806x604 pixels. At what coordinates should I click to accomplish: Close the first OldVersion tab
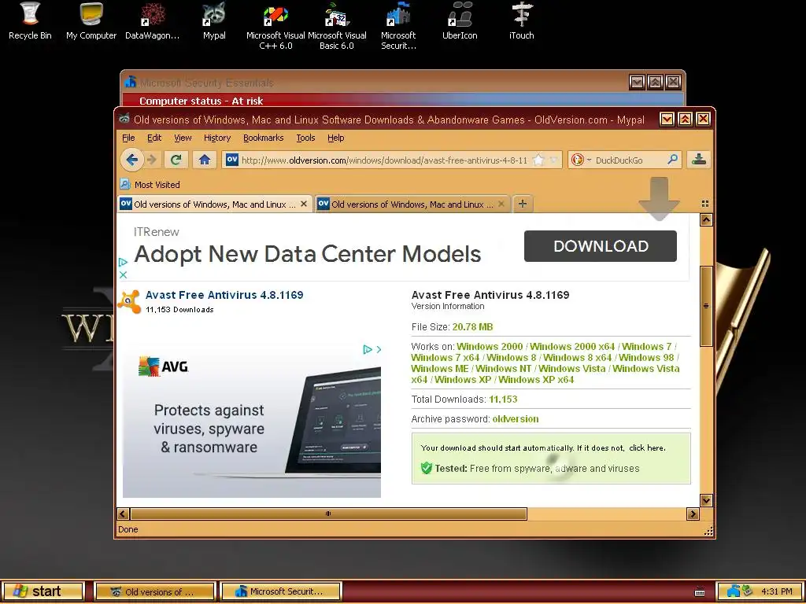coord(304,204)
